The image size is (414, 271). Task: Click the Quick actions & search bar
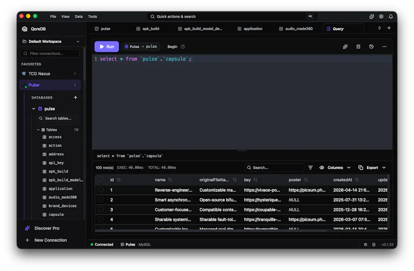coord(232,17)
